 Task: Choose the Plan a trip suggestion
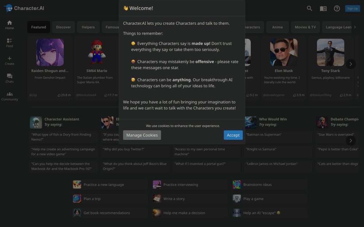[92, 199]
